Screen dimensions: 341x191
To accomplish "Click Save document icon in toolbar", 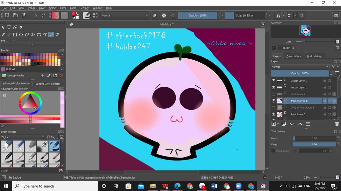I will point(24,15).
